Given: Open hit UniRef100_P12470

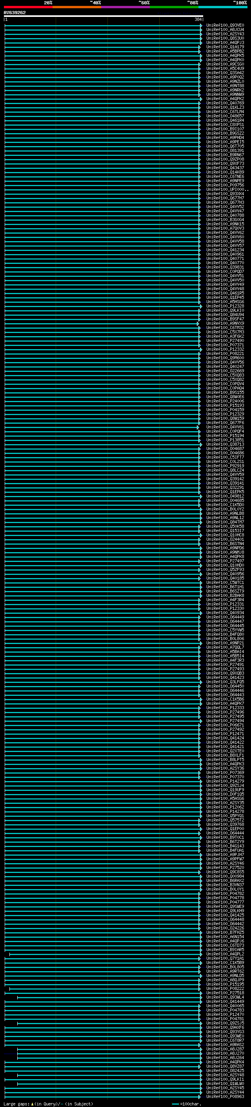Looking at the screenshot, I should [225, 1015].
